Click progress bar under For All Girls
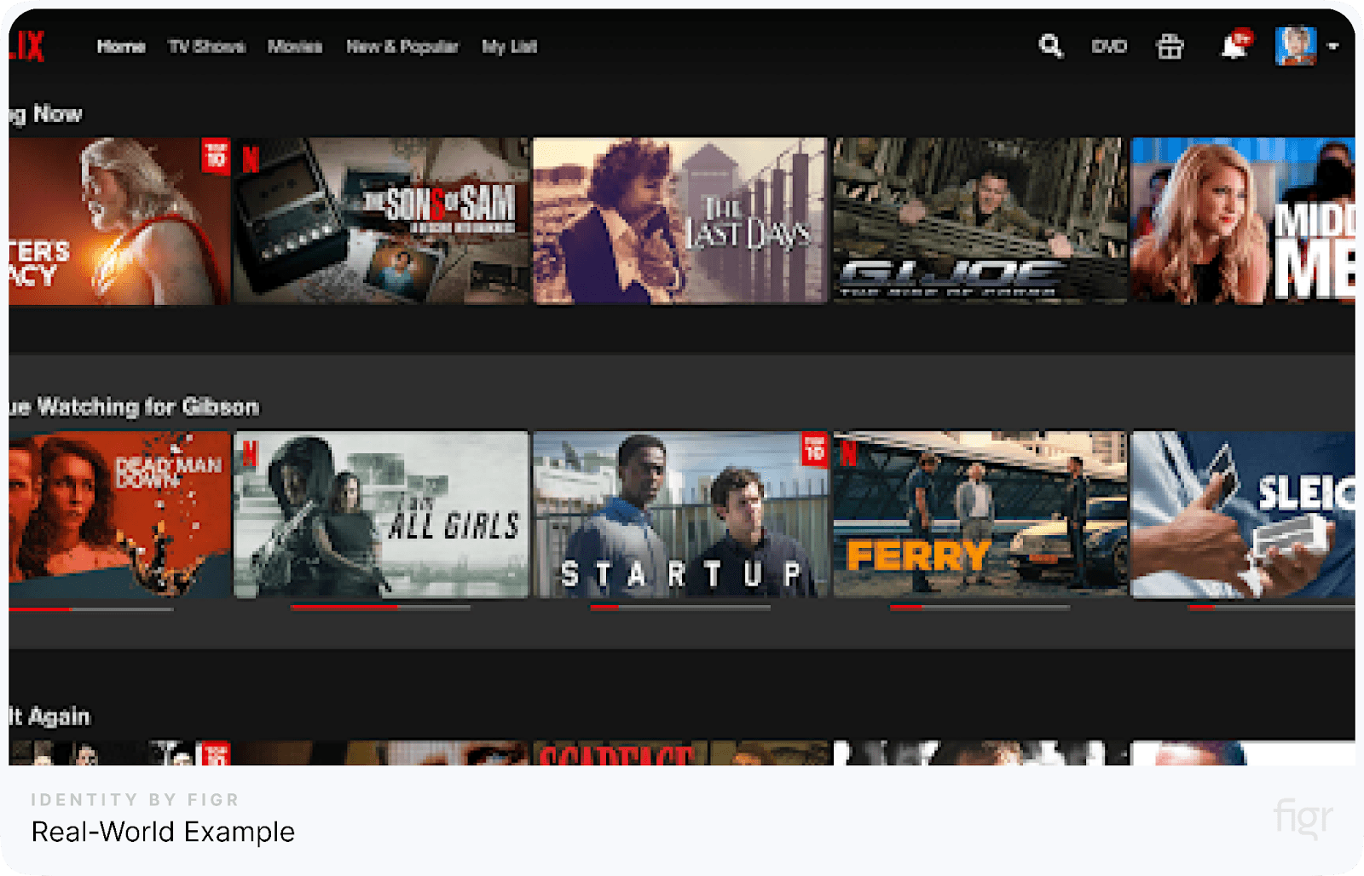The image size is (1364, 876). point(380,608)
